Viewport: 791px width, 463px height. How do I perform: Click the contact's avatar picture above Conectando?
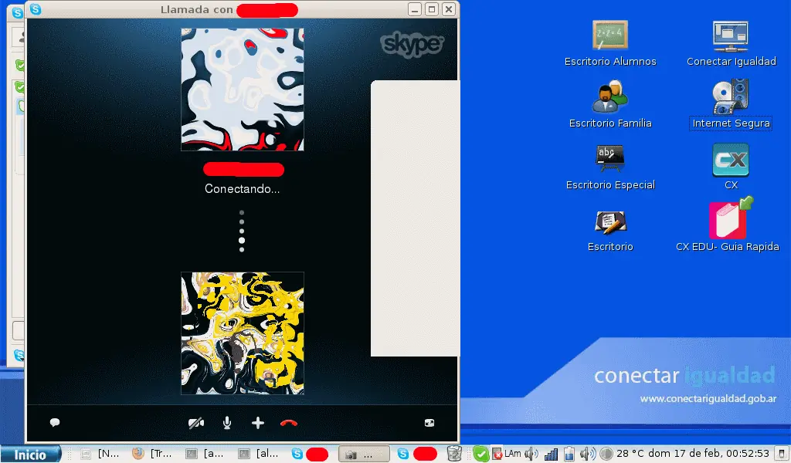243,90
